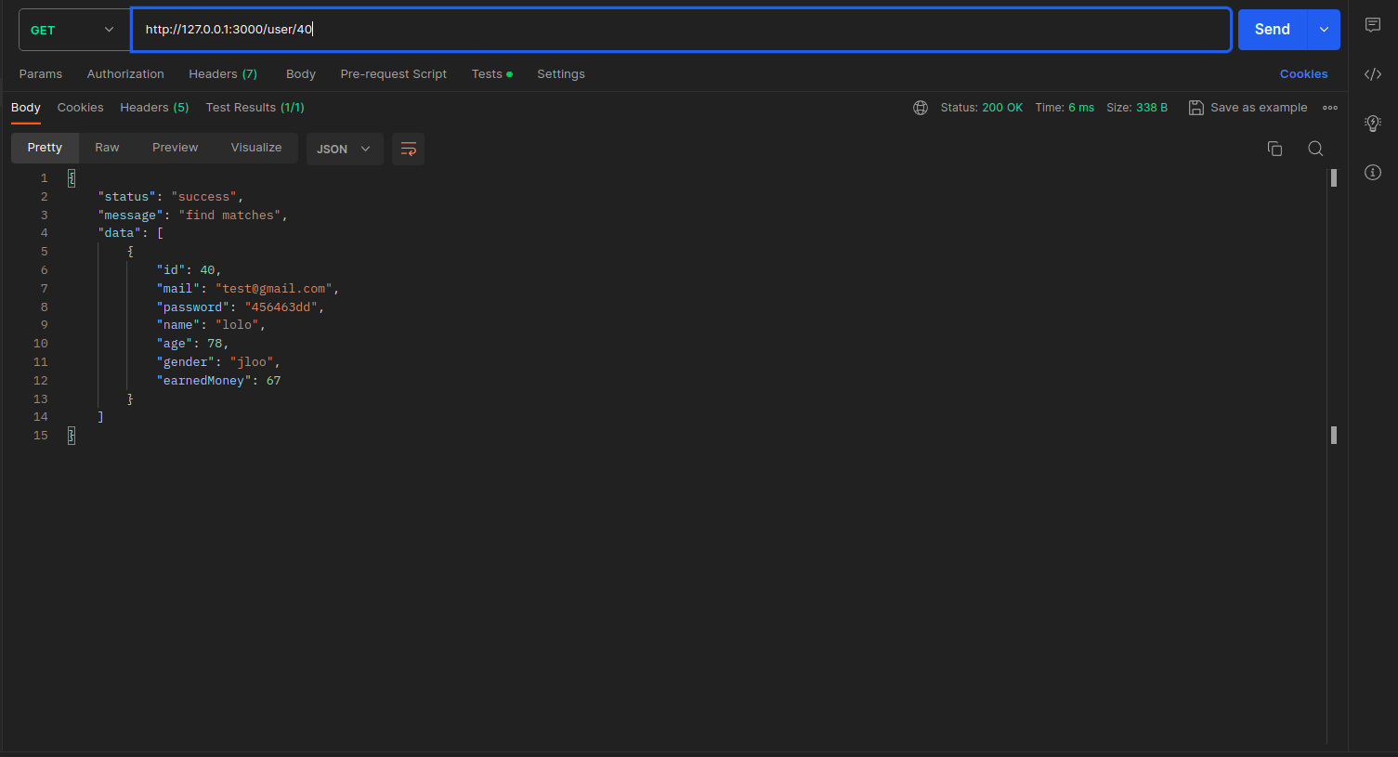Search within the response body
This screenshot has height=757, width=1398.
tap(1315, 148)
